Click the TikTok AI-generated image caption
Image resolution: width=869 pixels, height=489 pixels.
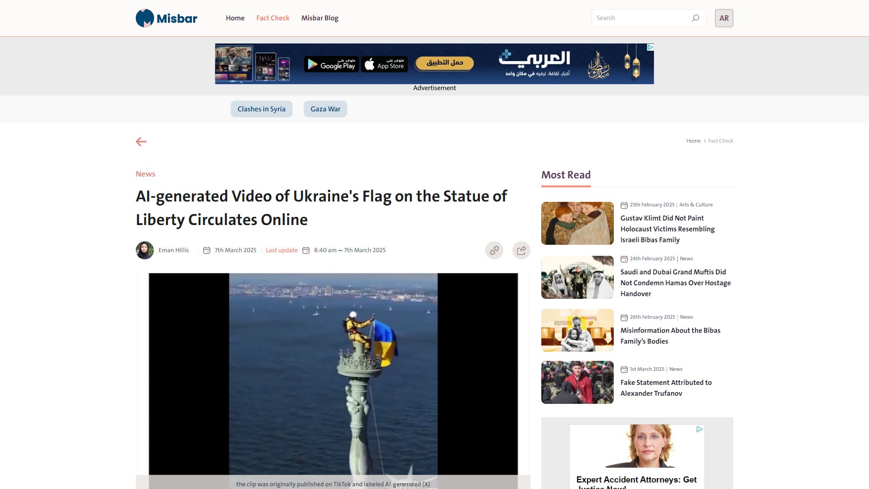pos(333,484)
